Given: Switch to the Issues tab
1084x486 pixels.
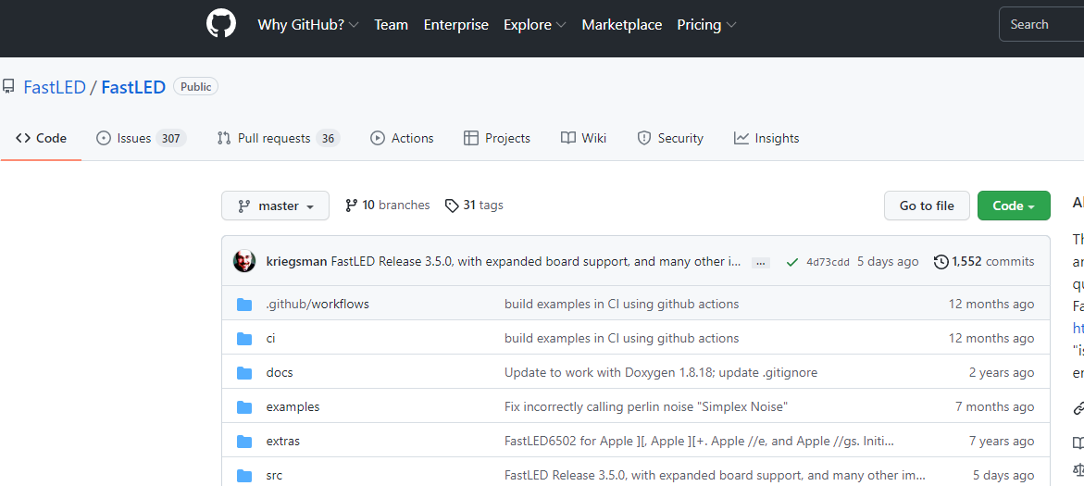Looking at the screenshot, I should [141, 138].
